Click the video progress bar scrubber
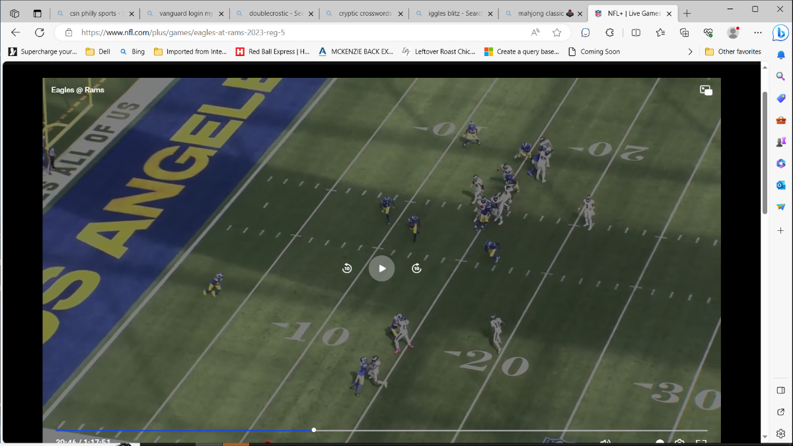The width and height of the screenshot is (793, 446). (x=314, y=430)
